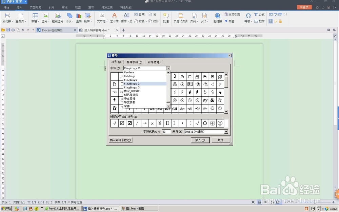Click the Save icon in quick access toolbar

pyautogui.click(x=8, y=30)
